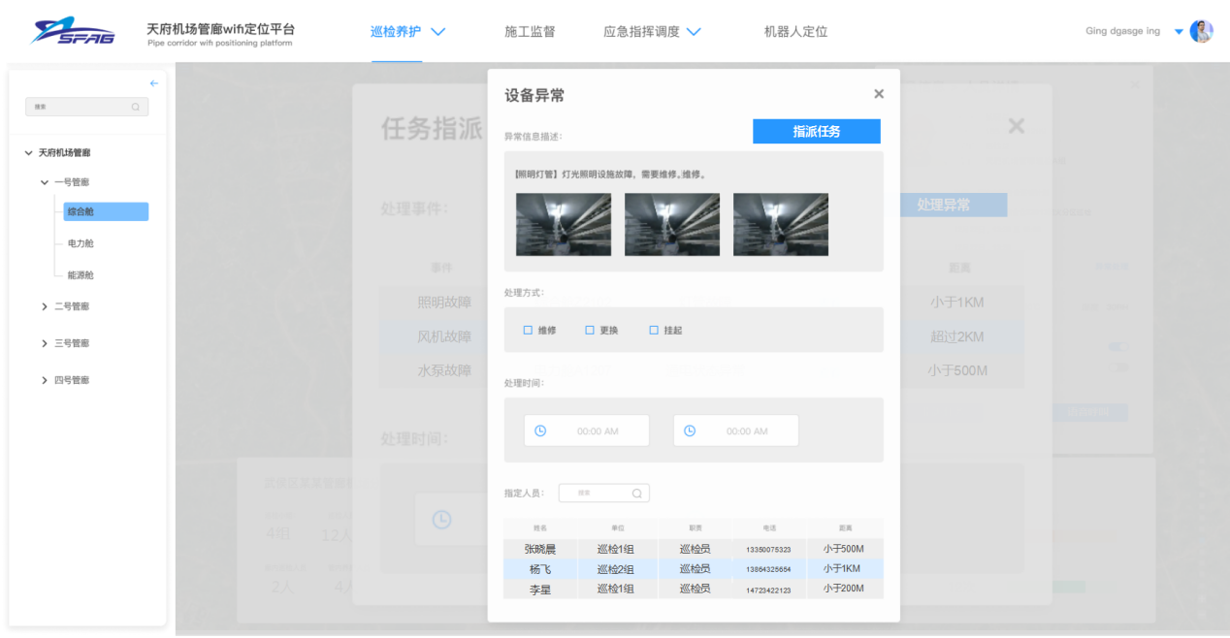Click the clock icon in second time field
This screenshot has height=638, width=1230.
pos(690,431)
